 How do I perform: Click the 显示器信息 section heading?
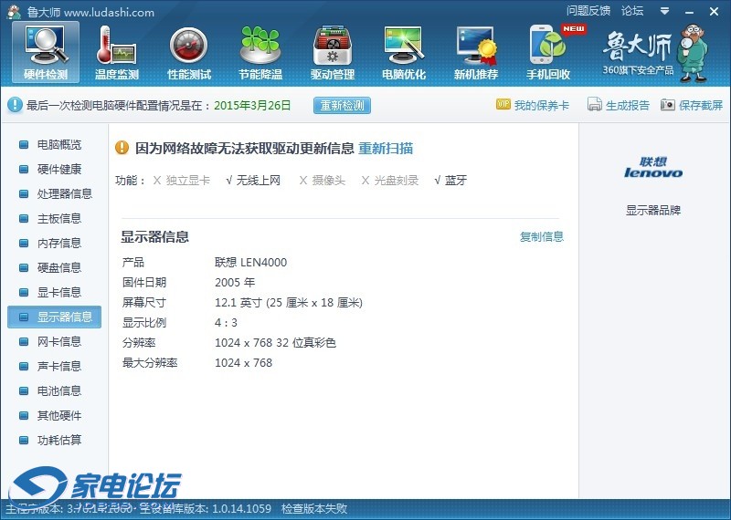(155, 236)
